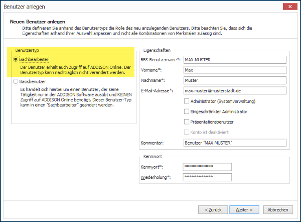Enable Administrator (Systemverwaltung) checkbox

tap(187, 101)
